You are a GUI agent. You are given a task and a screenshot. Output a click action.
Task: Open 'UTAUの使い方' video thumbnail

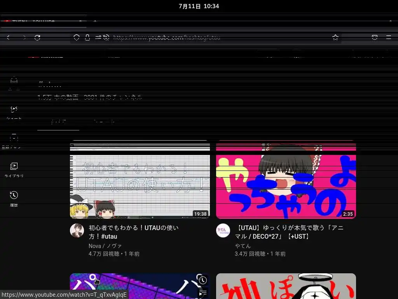(x=140, y=179)
